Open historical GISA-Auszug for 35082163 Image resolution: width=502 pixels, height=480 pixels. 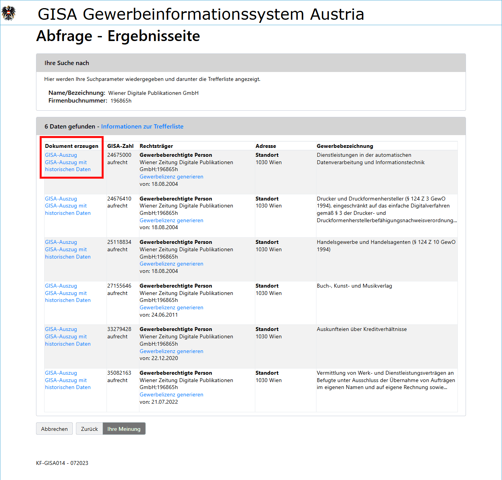click(x=68, y=384)
